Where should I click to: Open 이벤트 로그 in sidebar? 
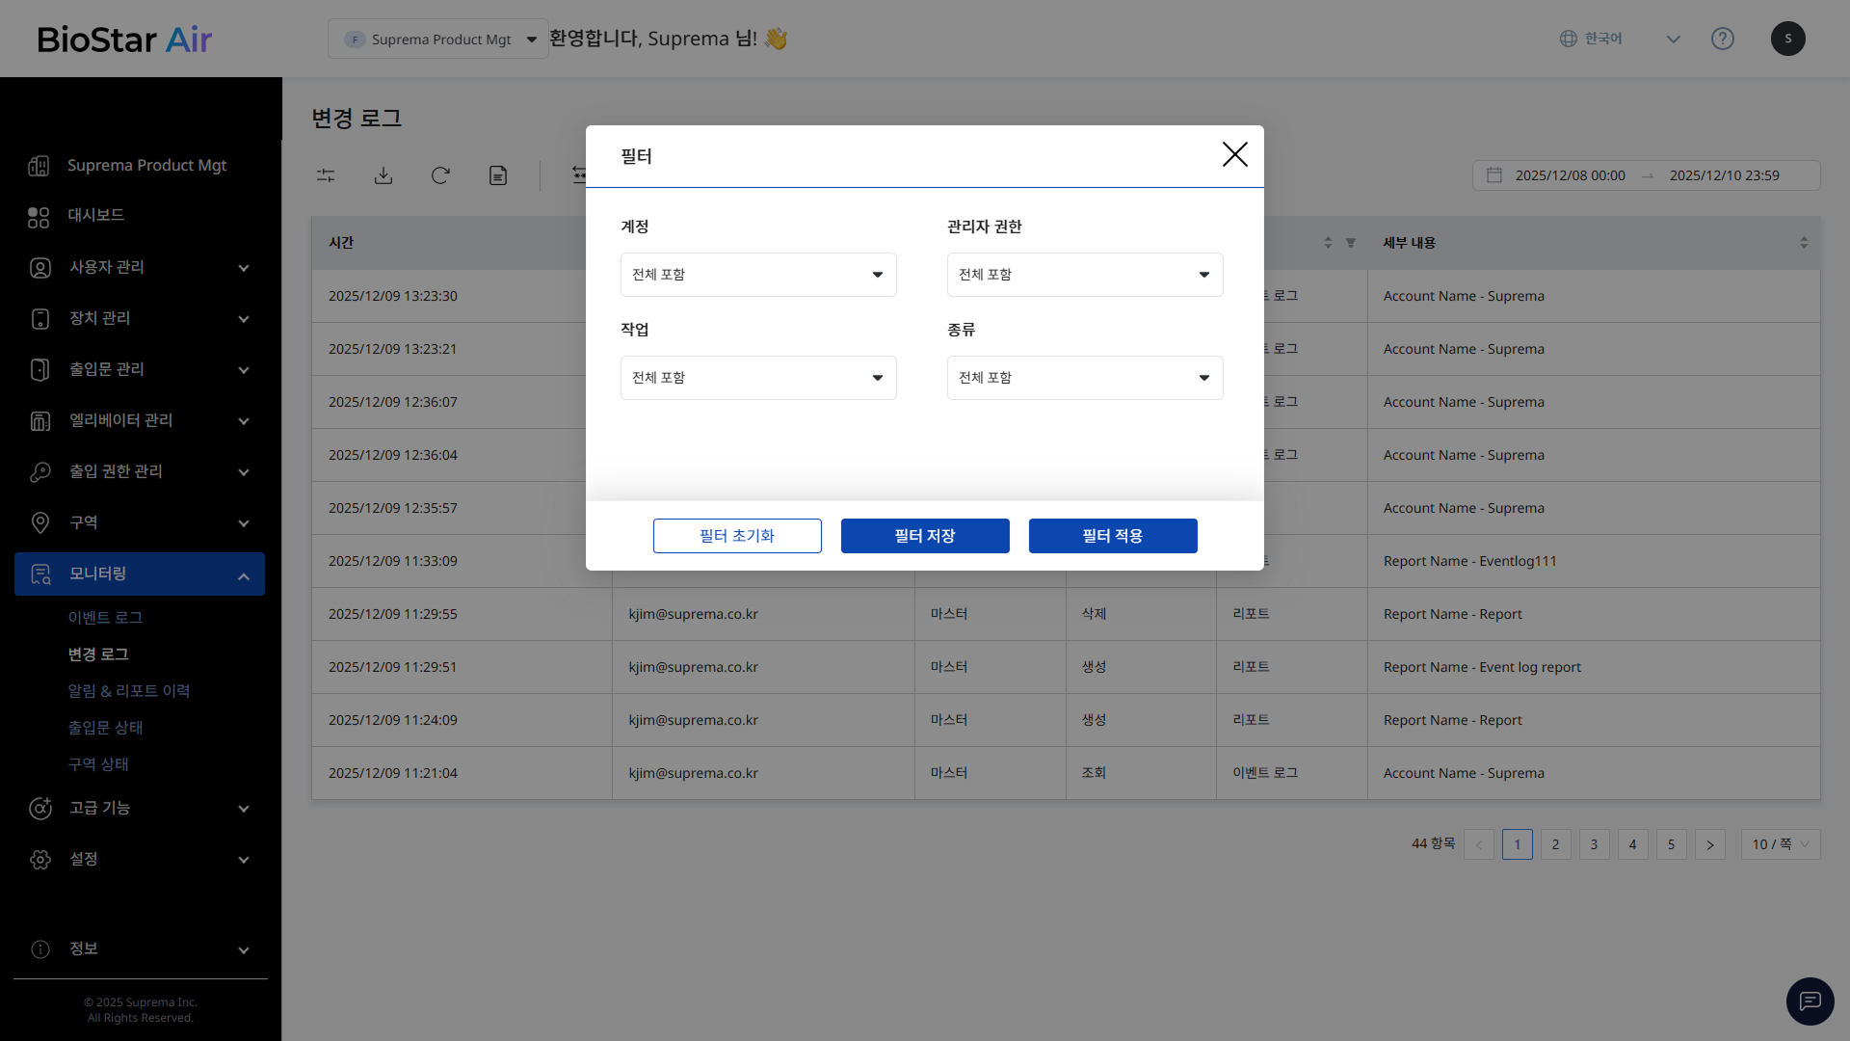105,618
